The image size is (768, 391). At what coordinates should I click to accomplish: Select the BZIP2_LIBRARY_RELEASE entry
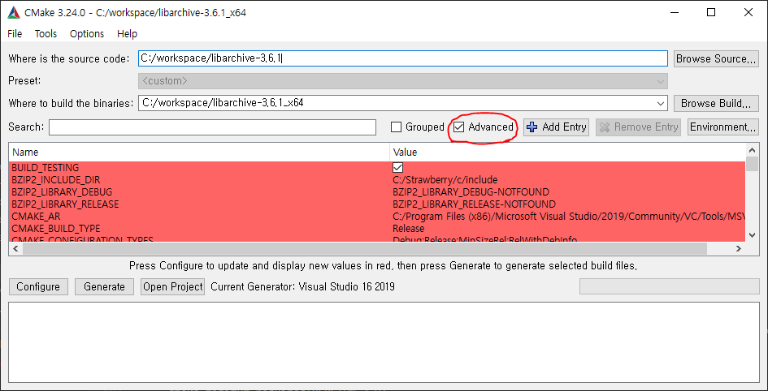pyautogui.click(x=65, y=204)
